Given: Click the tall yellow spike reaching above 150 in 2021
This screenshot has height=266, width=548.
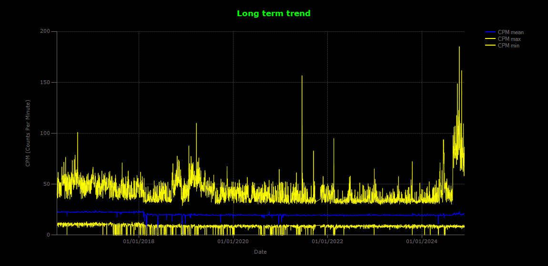Looking at the screenshot, I should 302,77.
